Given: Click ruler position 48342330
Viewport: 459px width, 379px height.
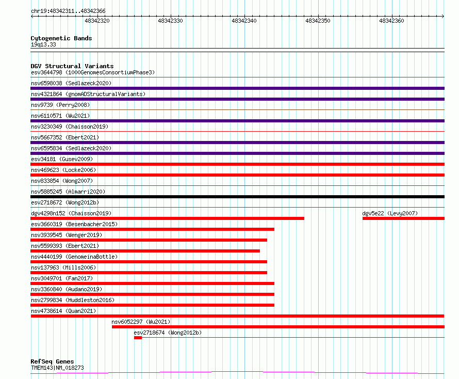Looking at the screenshot, I should coord(170,21).
